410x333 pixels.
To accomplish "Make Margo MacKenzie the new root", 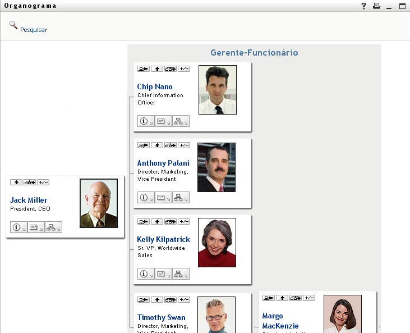I will pyautogui.click(x=269, y=298).
